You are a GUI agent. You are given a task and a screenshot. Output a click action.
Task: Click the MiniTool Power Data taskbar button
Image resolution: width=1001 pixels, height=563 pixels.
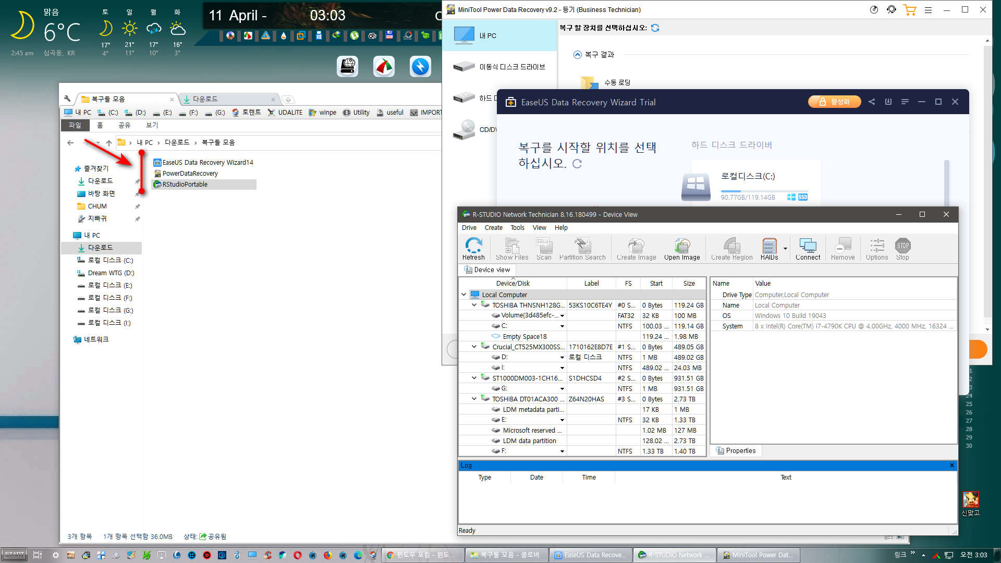759,555
